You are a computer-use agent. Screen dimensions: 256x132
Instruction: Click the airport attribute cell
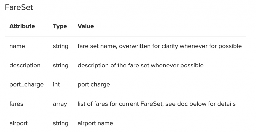click(x=18, y=123)
